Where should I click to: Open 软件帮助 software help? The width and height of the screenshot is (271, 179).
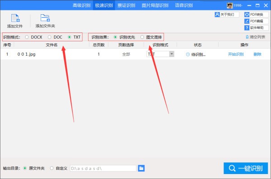(257, 28)
